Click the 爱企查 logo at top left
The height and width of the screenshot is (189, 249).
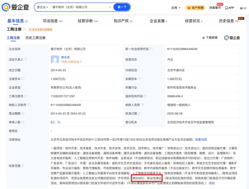click(15, 7)
